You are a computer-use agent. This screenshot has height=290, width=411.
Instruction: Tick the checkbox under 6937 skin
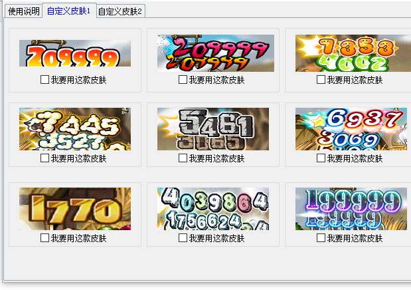pos(321,158)
